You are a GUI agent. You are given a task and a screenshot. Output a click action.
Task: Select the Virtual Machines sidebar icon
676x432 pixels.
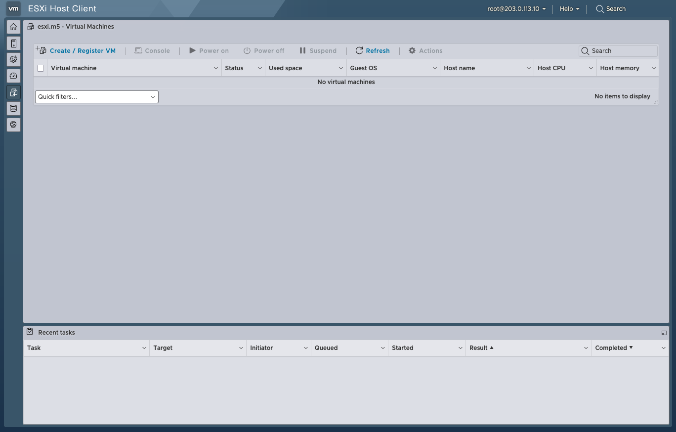point(13,92)
